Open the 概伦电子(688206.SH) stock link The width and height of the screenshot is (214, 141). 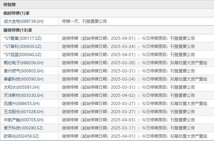tap(23, 63)
